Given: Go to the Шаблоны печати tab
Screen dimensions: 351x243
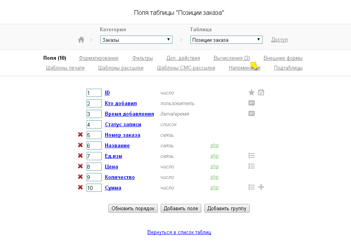Looking at the screenshot, I should coord(65,68).
